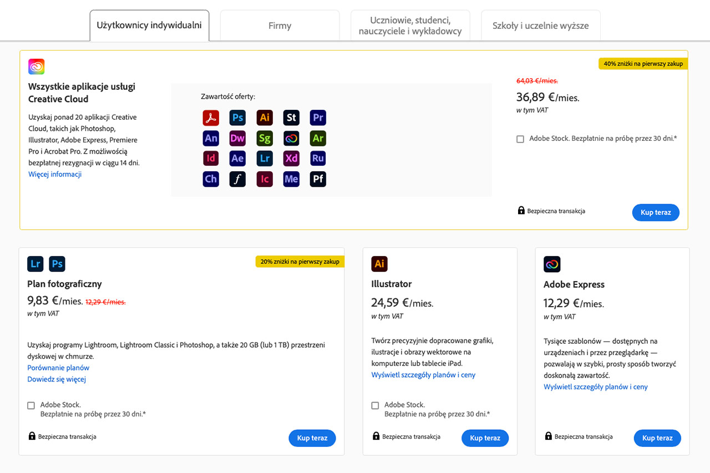Click the Adobe XD icon

click(291, 159)
